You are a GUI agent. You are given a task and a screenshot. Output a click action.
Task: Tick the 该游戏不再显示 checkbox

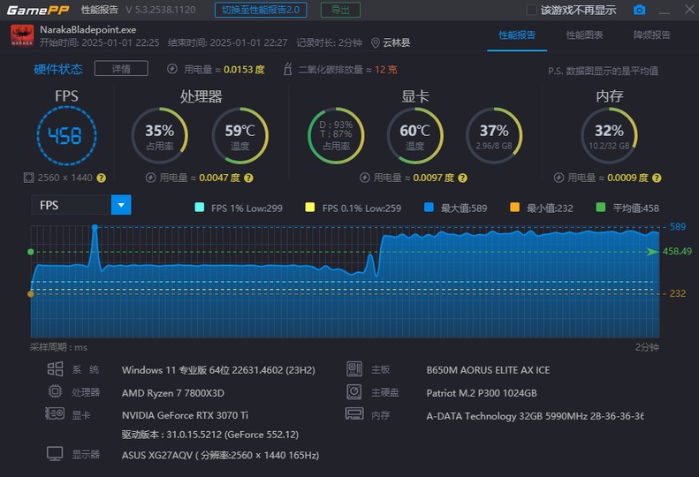tap(531, 10)
